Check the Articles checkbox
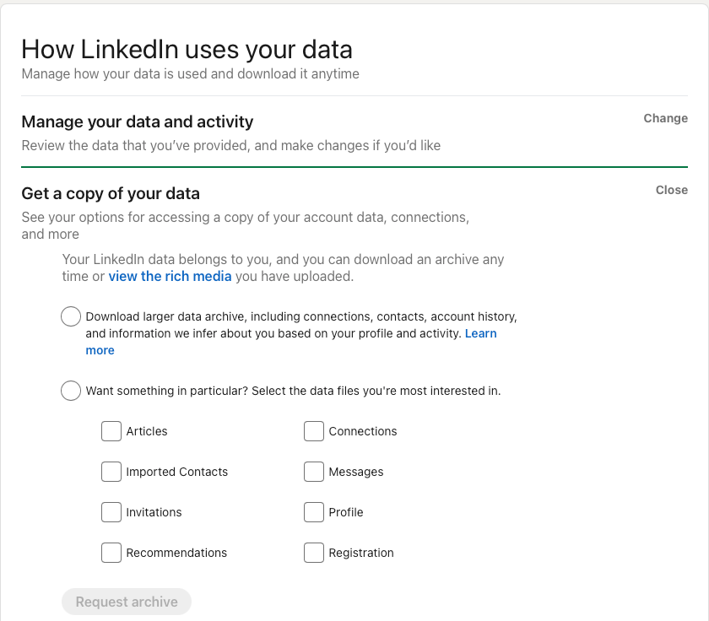This screenshot has height=621, width=709. click(111, 431)
